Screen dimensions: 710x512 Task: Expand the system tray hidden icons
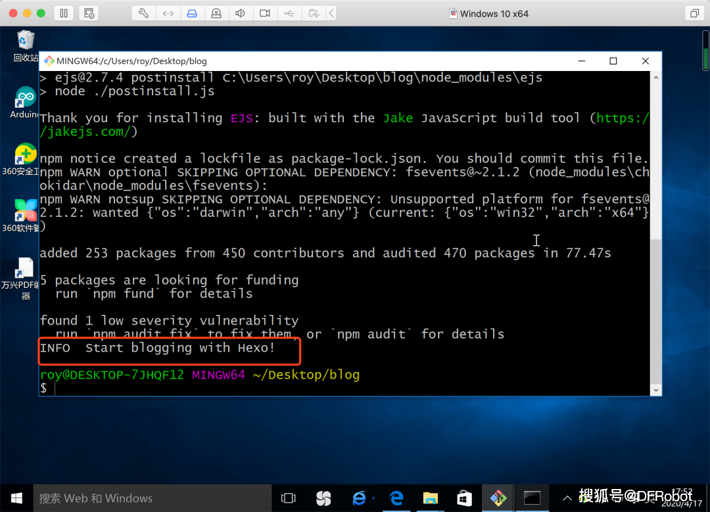[x=567, y=498]
